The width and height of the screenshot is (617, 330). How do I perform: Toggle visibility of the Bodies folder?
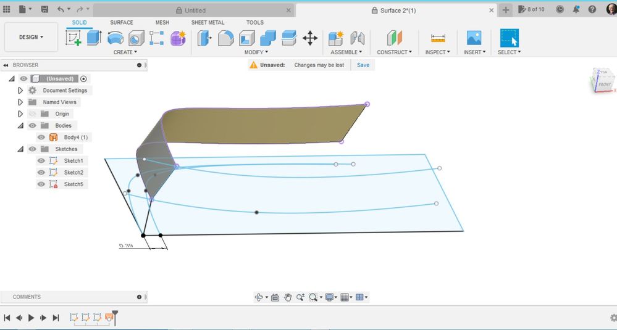(x=32, y=126)
